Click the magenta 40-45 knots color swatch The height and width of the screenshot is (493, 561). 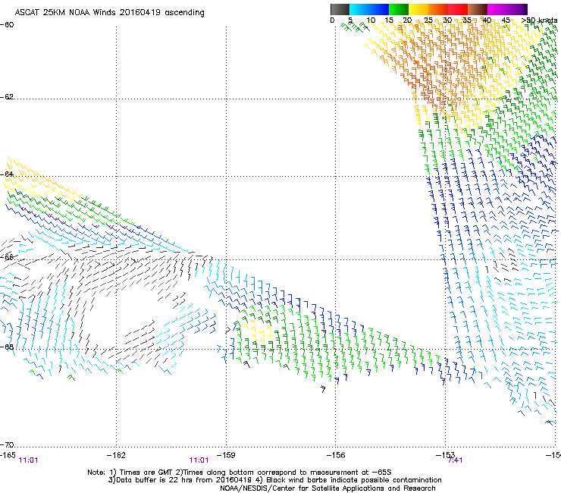[x=497, y=9]
